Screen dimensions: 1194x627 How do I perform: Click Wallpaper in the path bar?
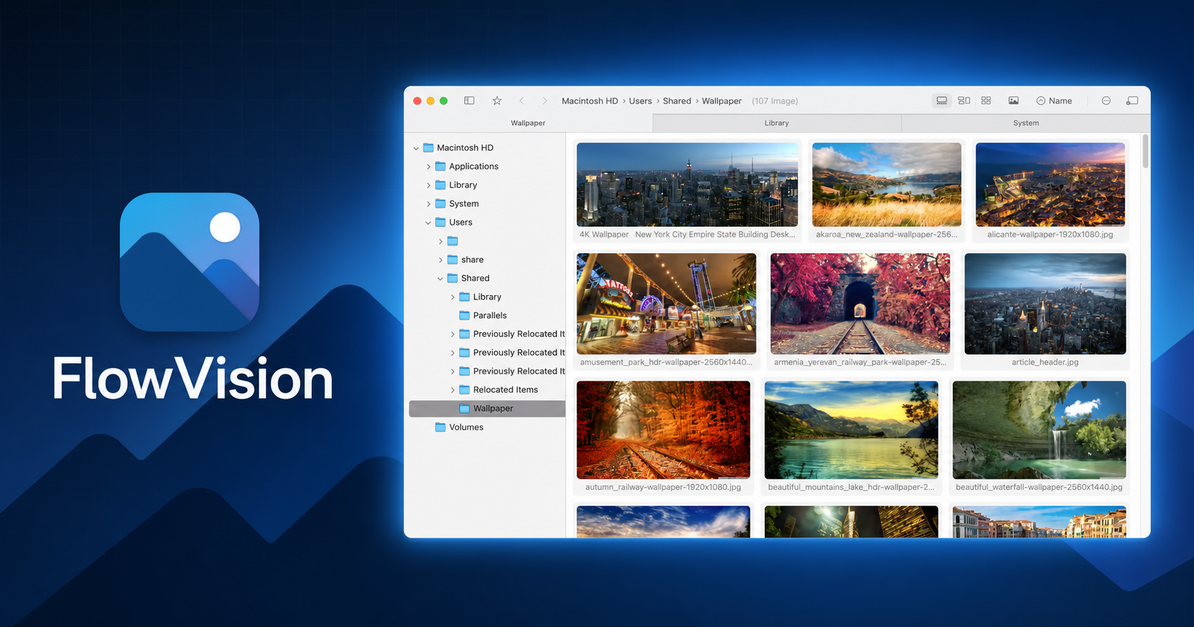(722, 101)
